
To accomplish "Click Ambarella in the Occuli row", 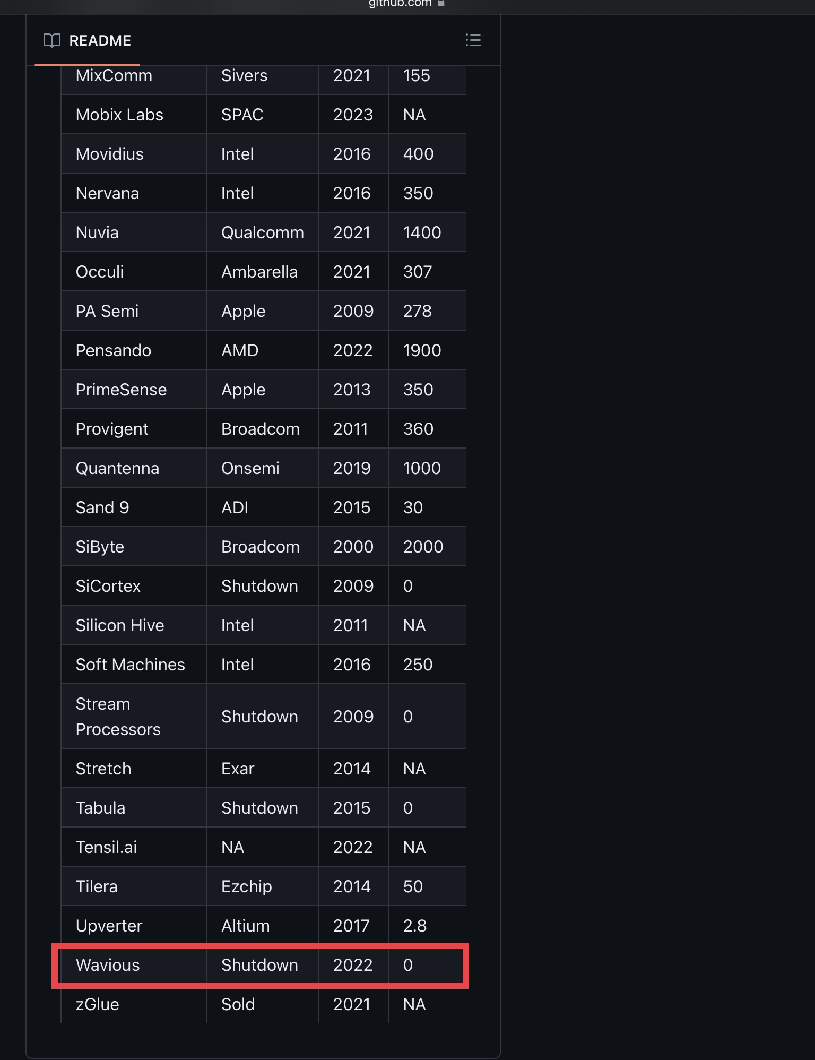I will (x=259, y=272).
